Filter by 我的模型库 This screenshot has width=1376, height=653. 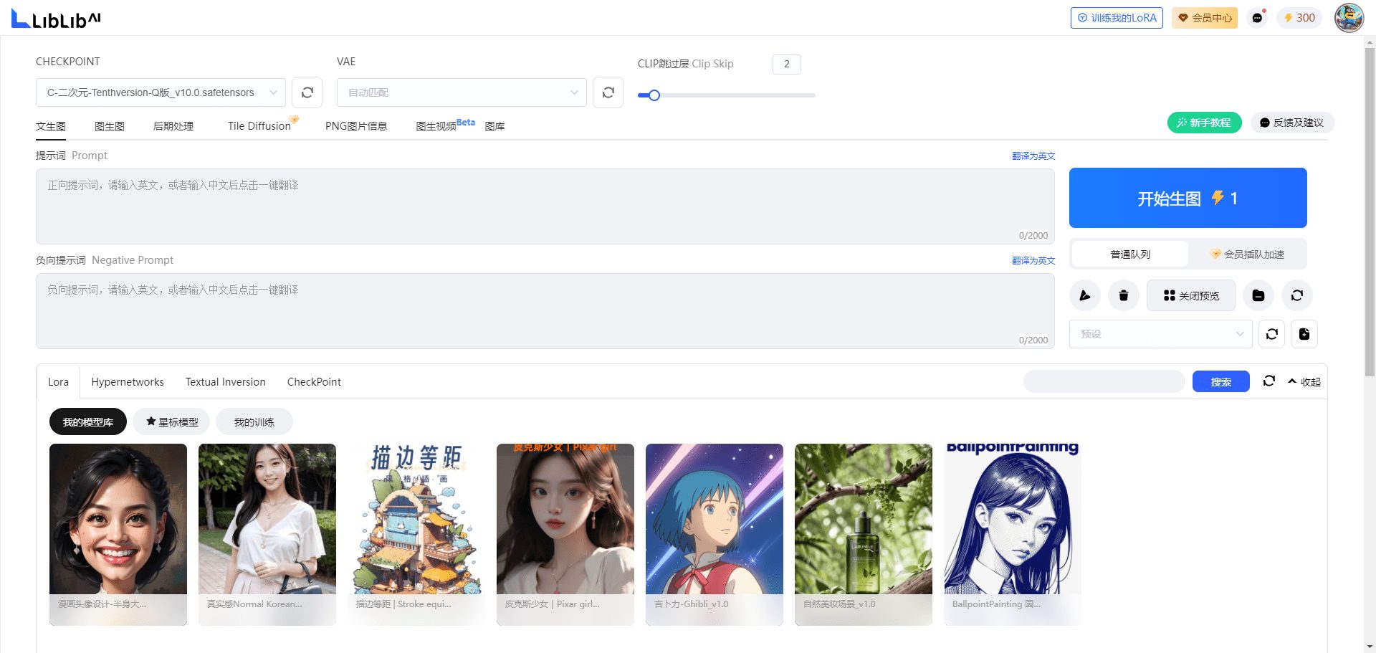(88, 422)
